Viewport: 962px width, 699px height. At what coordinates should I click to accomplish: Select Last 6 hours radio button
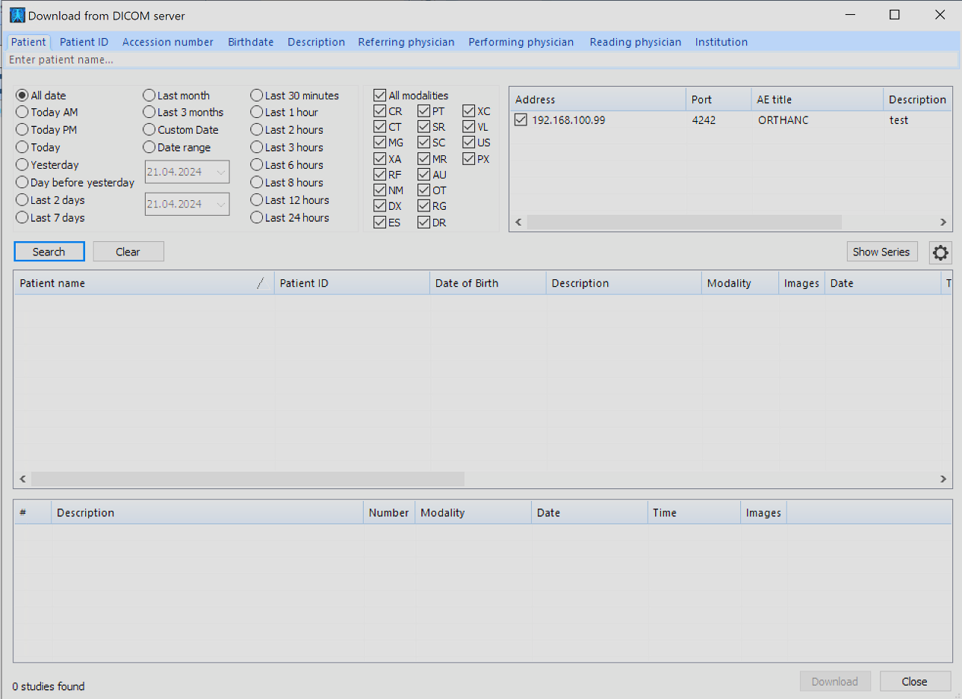[257, 165]
